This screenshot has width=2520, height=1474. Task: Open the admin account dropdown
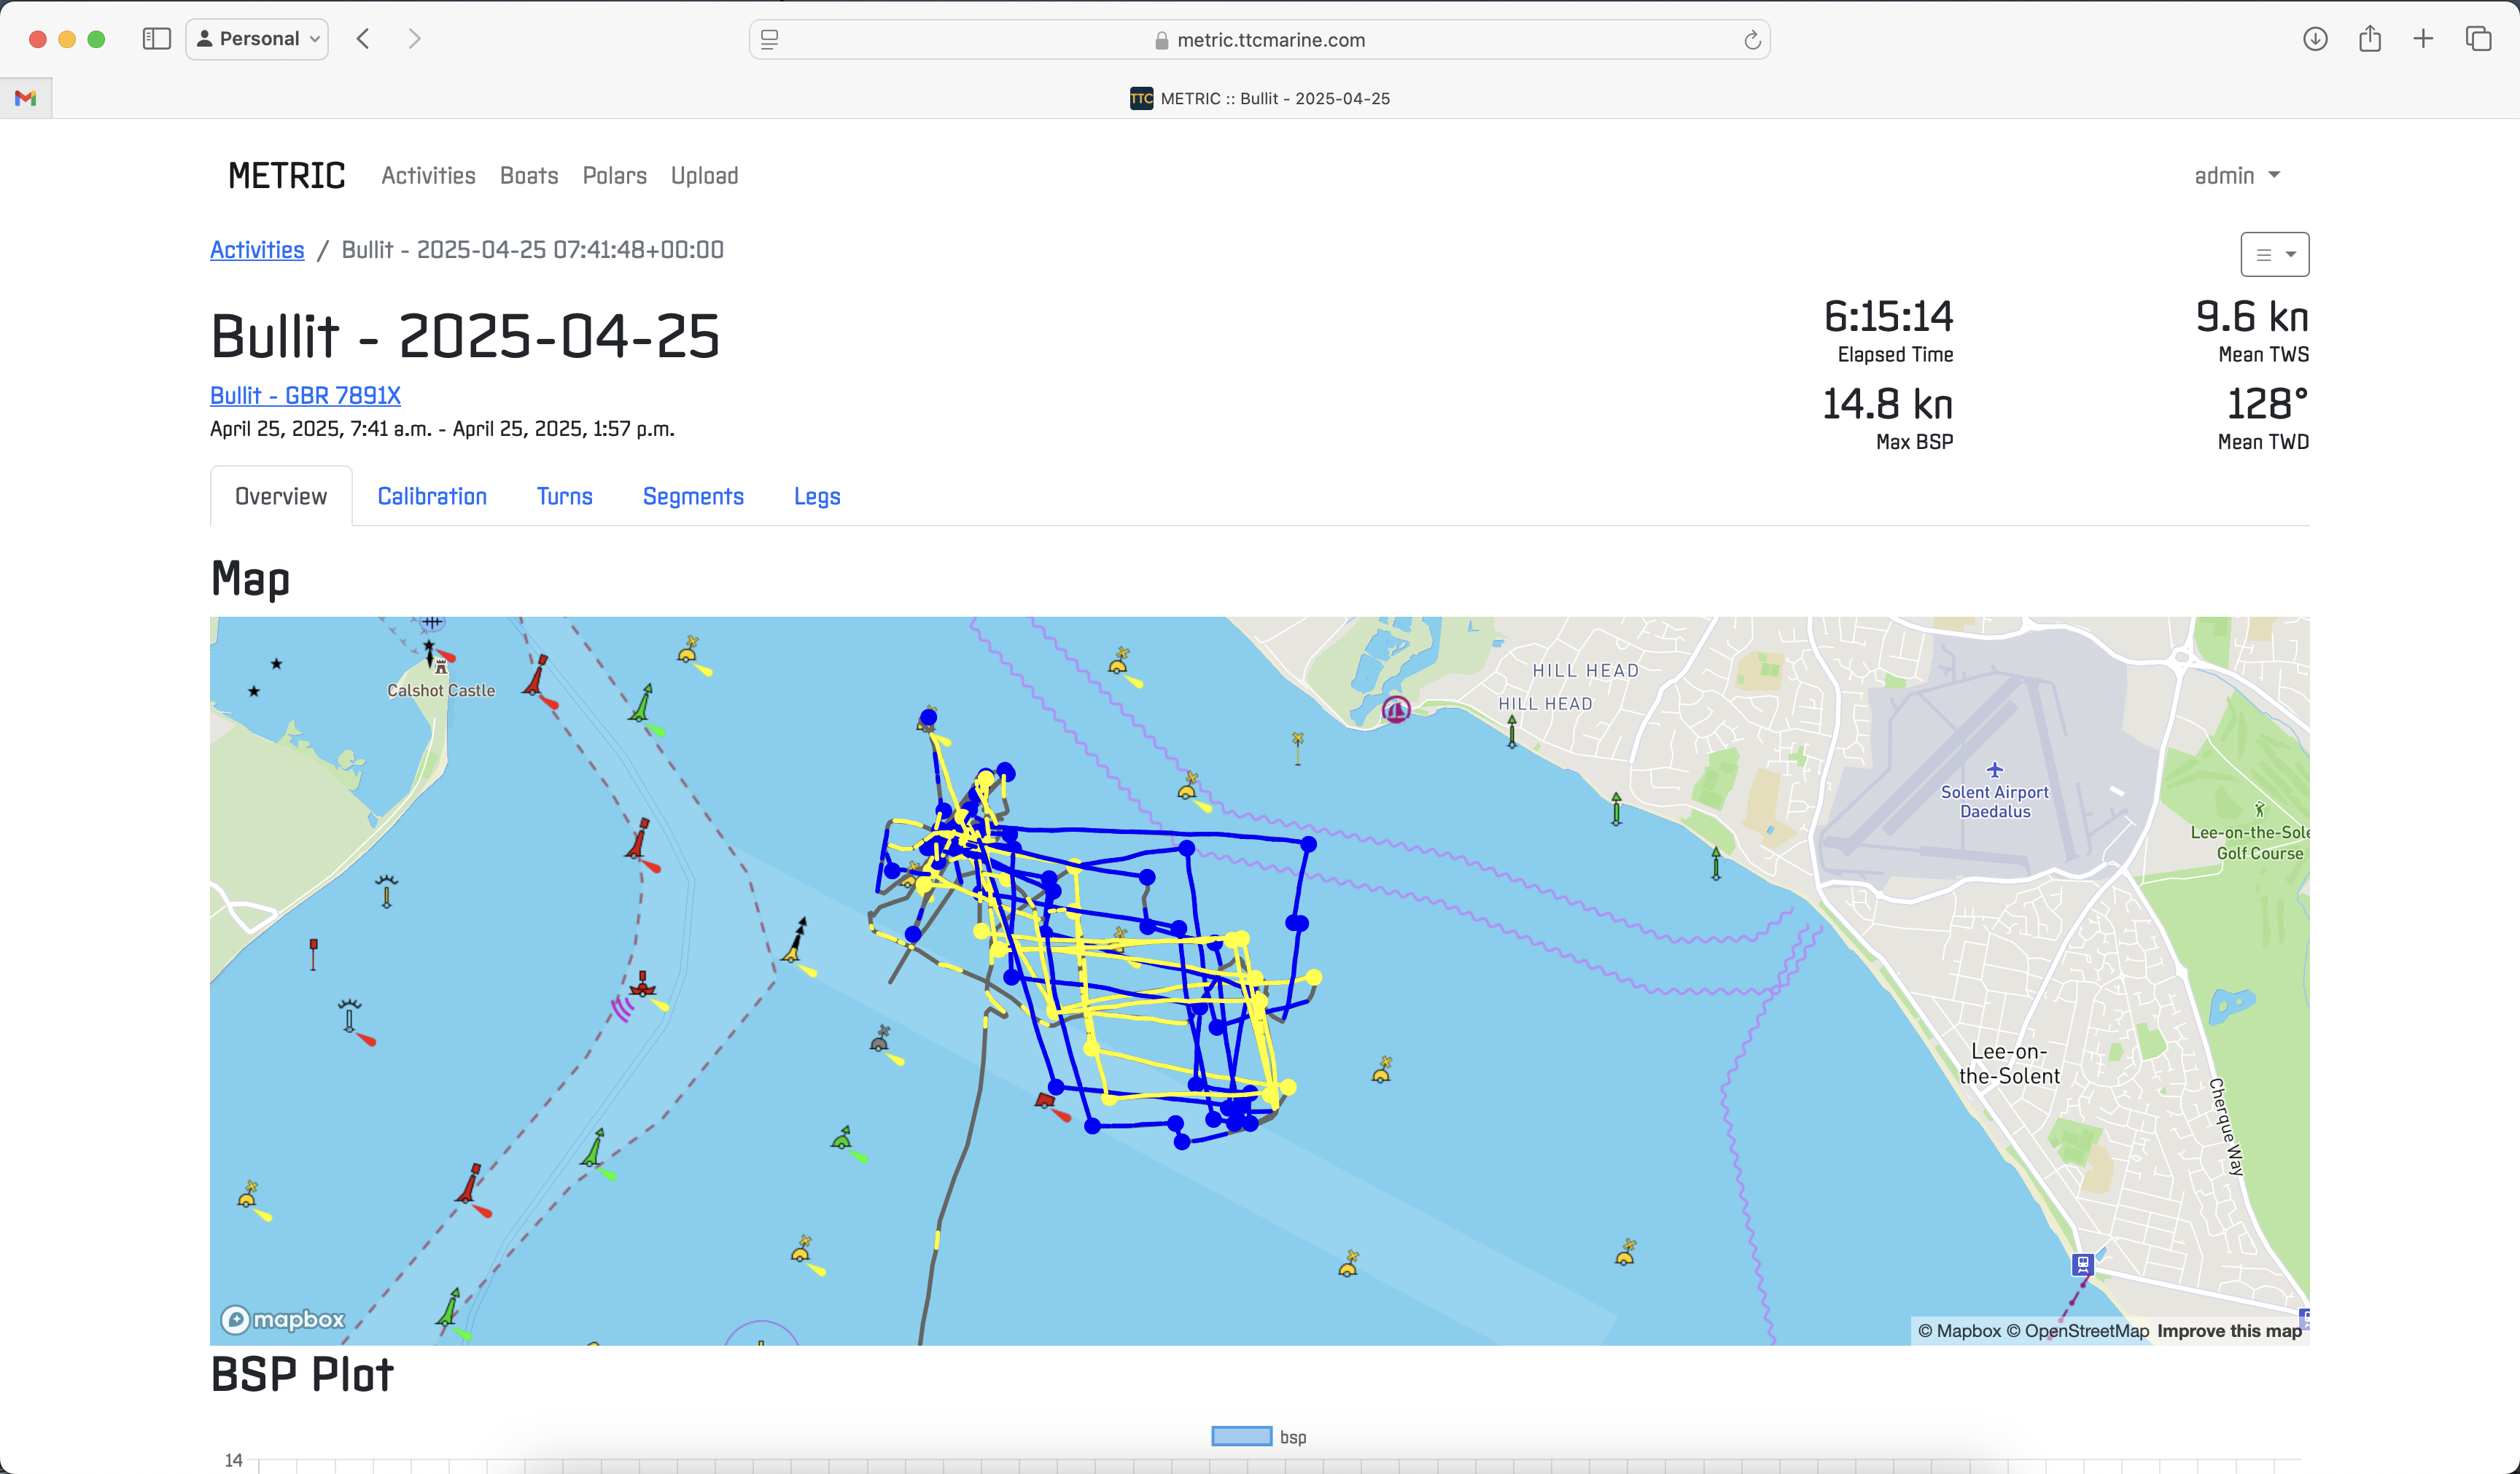click(x=2237, y=175)
